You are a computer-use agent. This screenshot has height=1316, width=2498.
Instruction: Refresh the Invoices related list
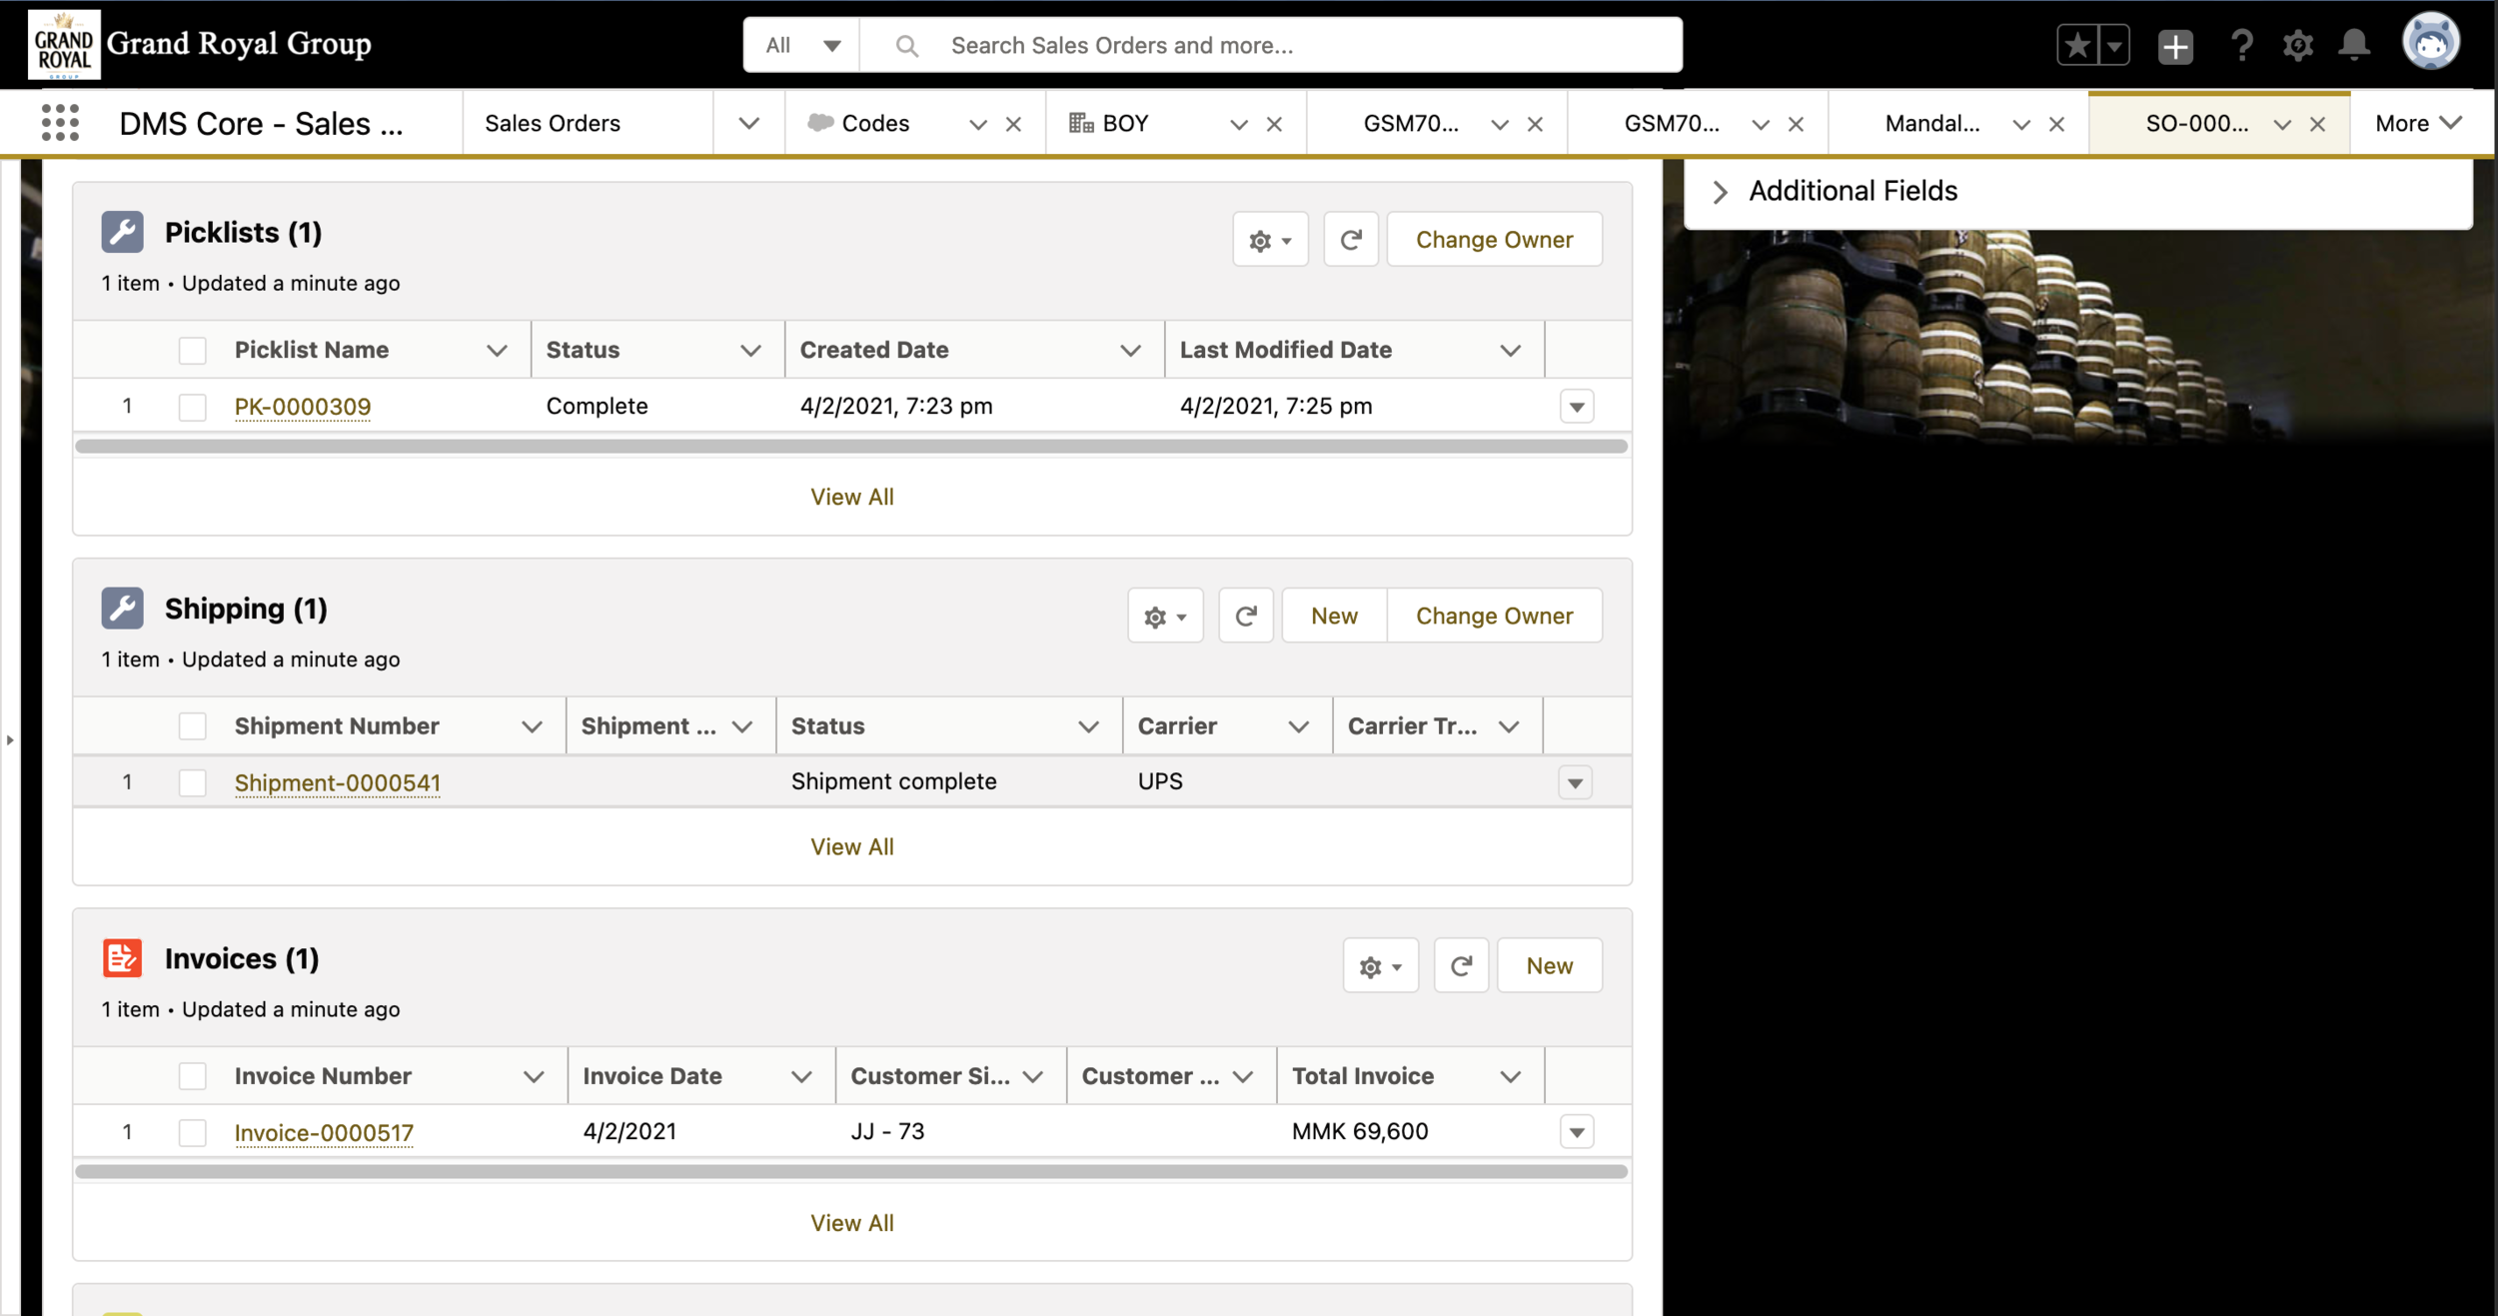point(1461,966)
